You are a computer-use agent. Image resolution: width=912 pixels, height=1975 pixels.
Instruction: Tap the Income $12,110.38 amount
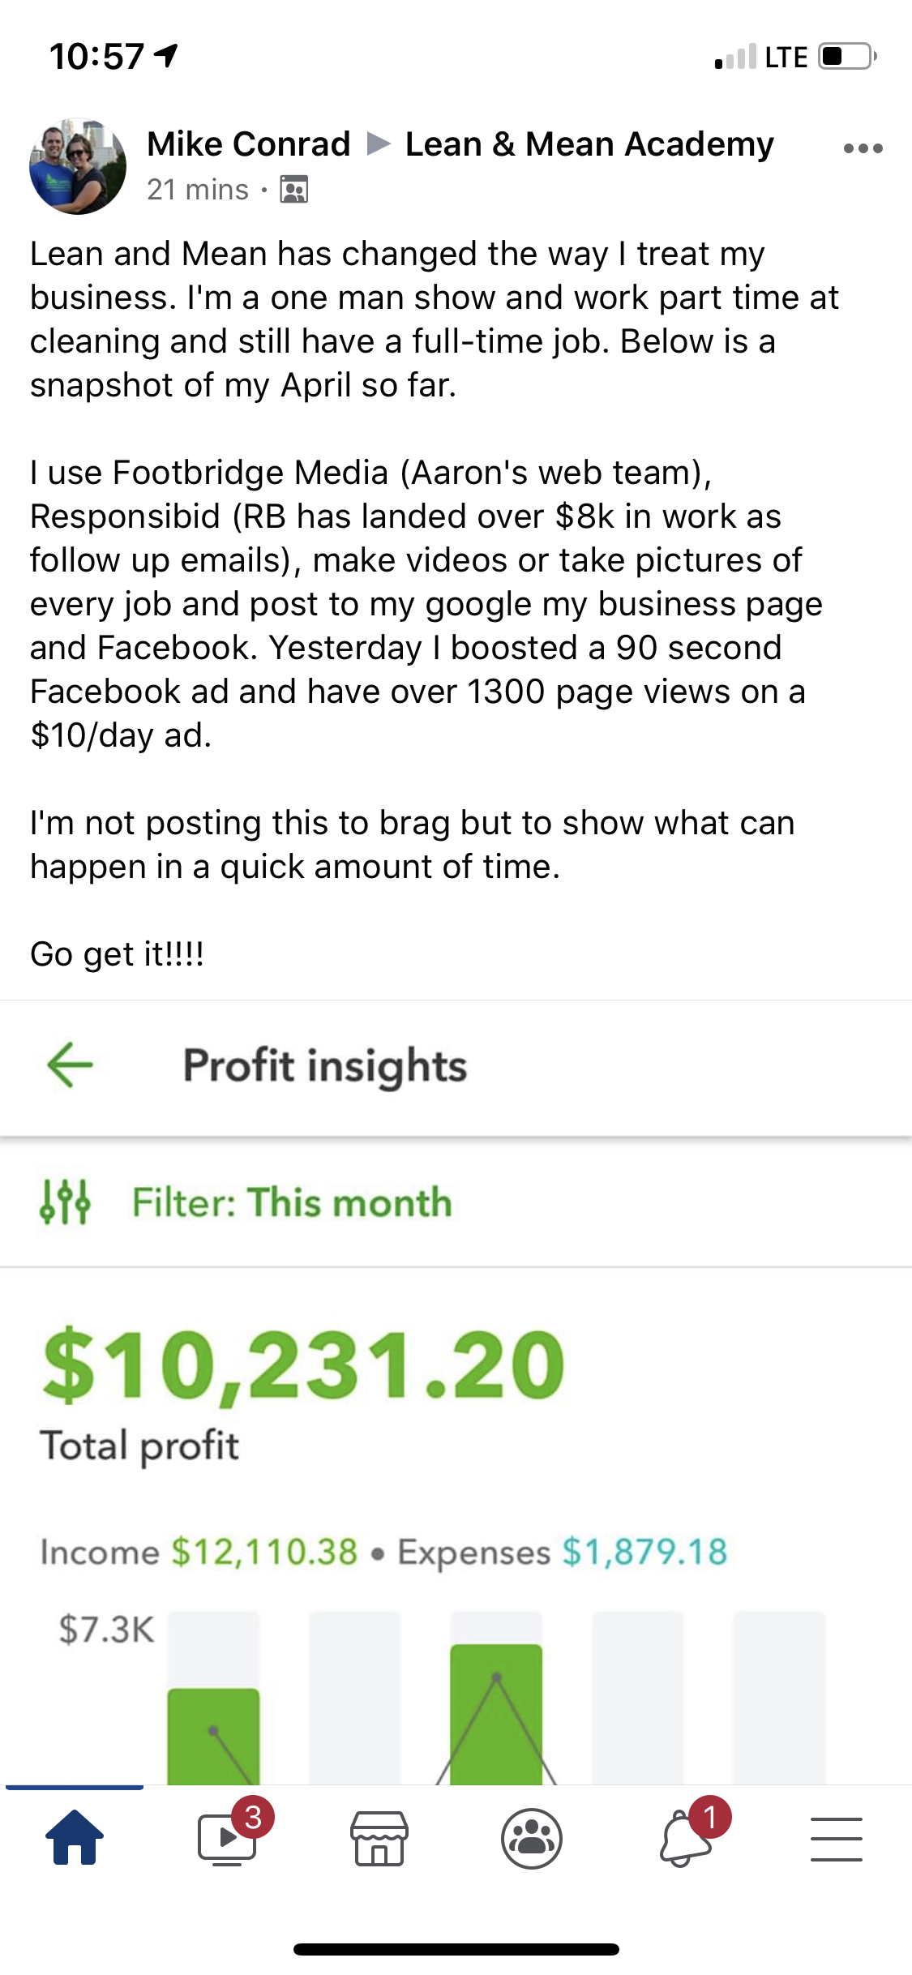click(264, 1552)
